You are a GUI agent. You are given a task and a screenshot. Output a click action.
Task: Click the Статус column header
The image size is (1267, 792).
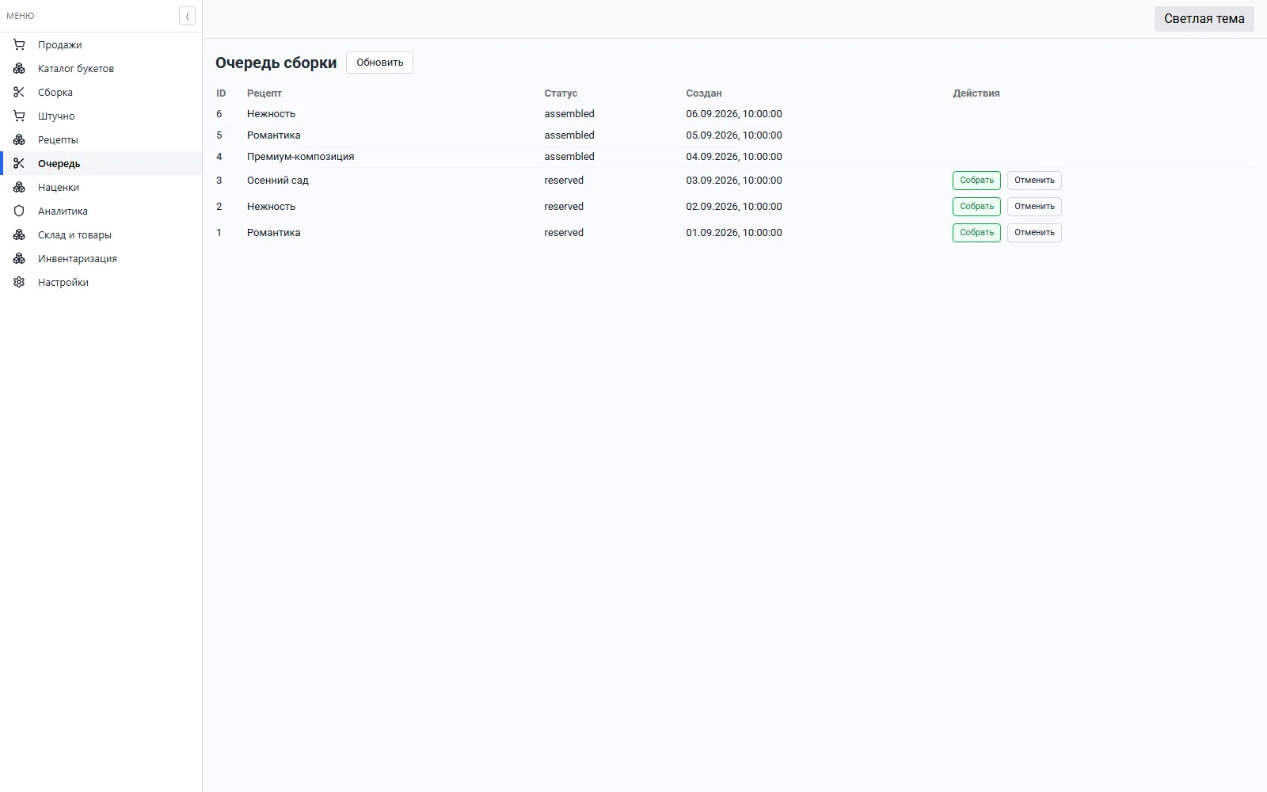(x=561, y=93)
